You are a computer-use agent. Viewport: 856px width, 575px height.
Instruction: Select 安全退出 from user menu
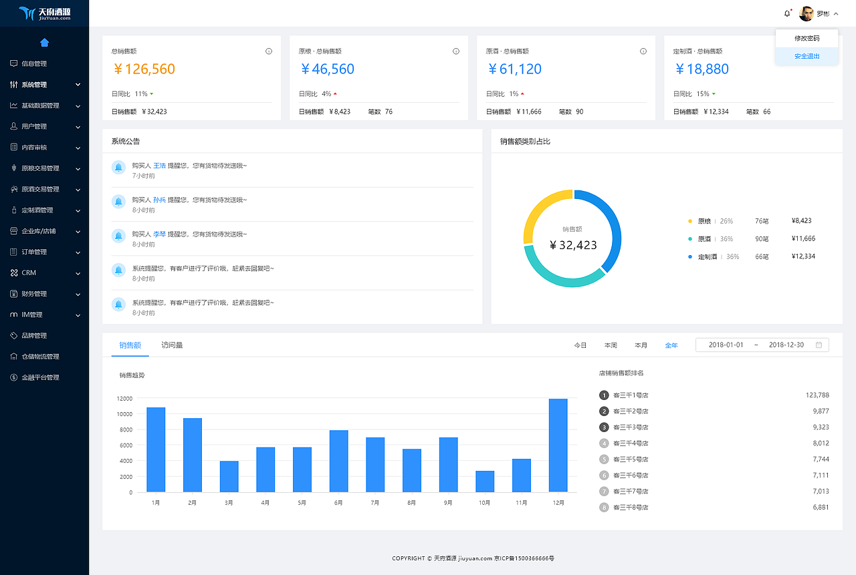point(807,56)
